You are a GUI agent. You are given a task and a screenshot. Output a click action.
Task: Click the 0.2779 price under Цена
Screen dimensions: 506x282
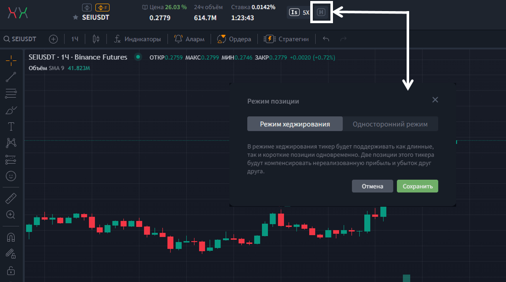coord(160,18)
